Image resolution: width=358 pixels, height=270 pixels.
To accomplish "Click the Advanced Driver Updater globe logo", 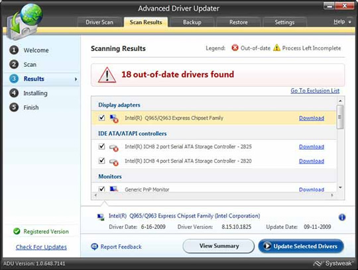I will pos(24,22).
